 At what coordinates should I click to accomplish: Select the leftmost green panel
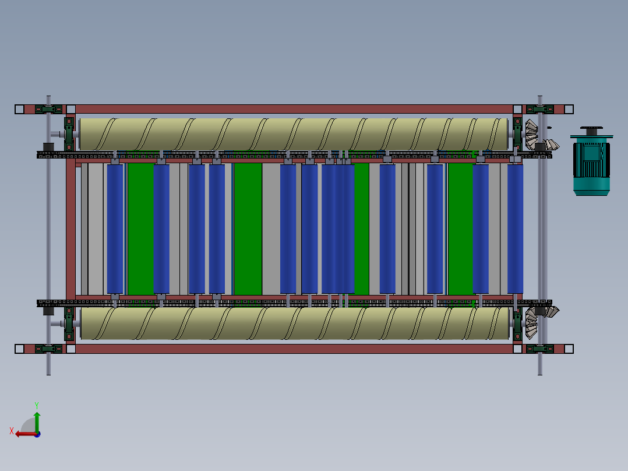140,229
